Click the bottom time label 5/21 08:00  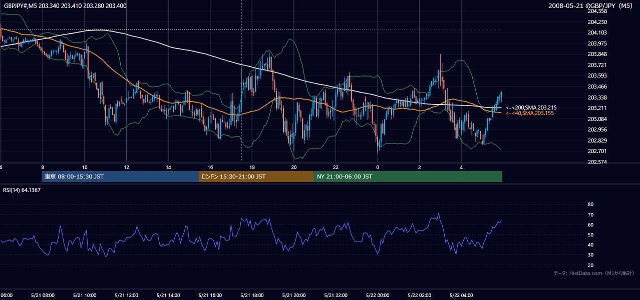tap(42, 295)
